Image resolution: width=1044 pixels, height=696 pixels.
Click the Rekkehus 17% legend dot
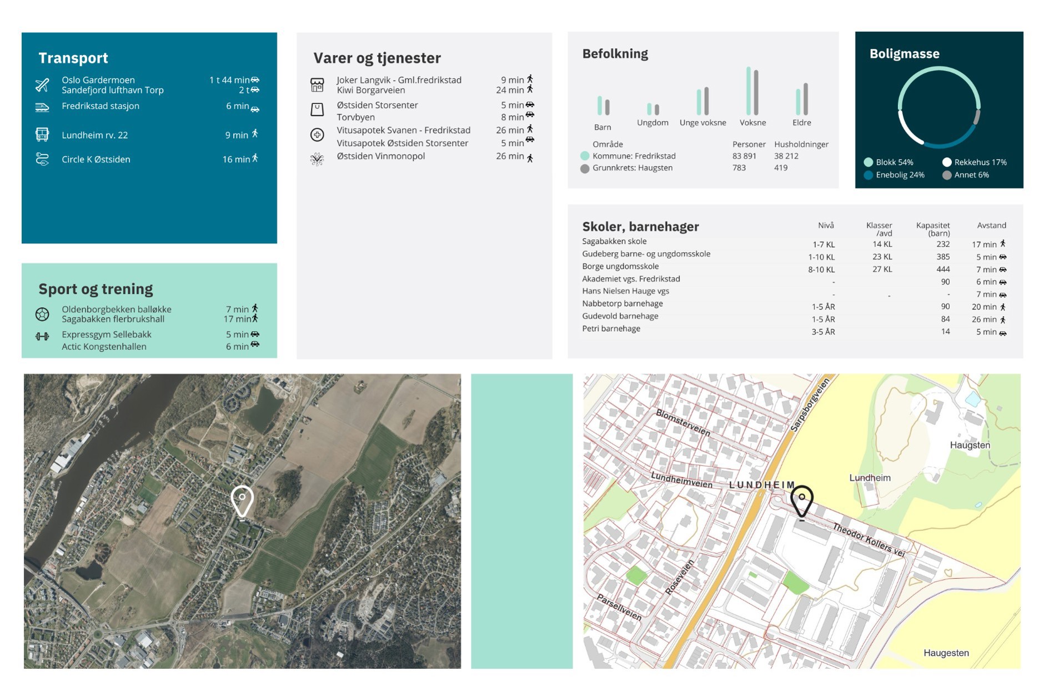(947, 162)
